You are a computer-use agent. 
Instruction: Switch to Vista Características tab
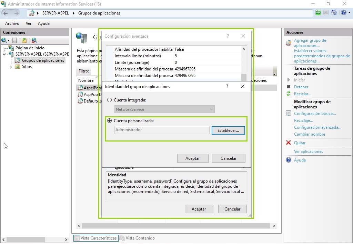click(x=96, y=238)
